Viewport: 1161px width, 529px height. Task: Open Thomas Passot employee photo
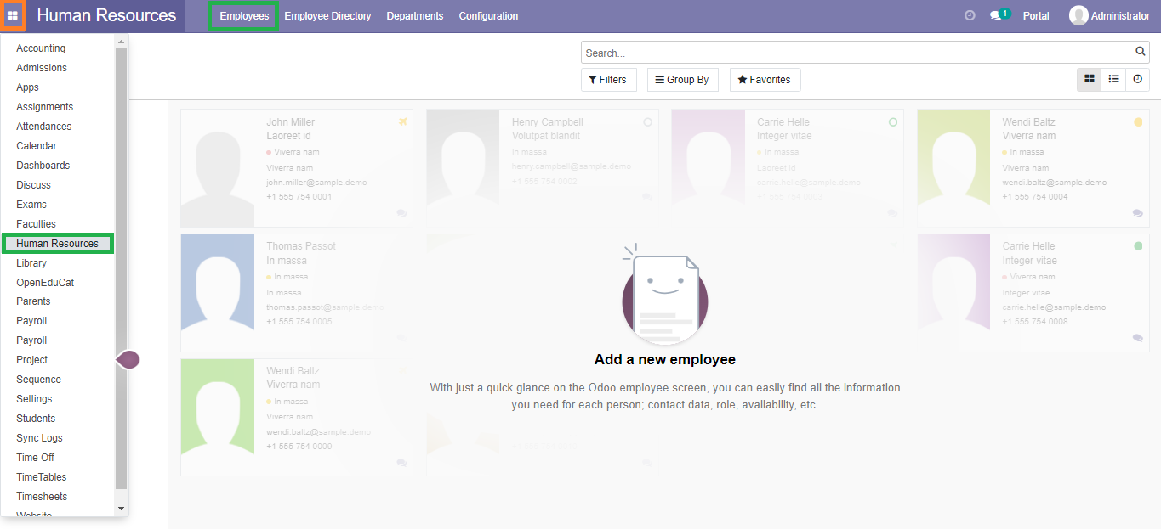218,293
